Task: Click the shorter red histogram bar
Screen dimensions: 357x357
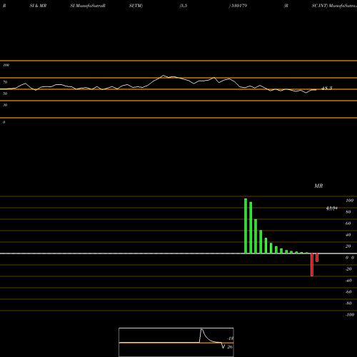Action: 317,258
